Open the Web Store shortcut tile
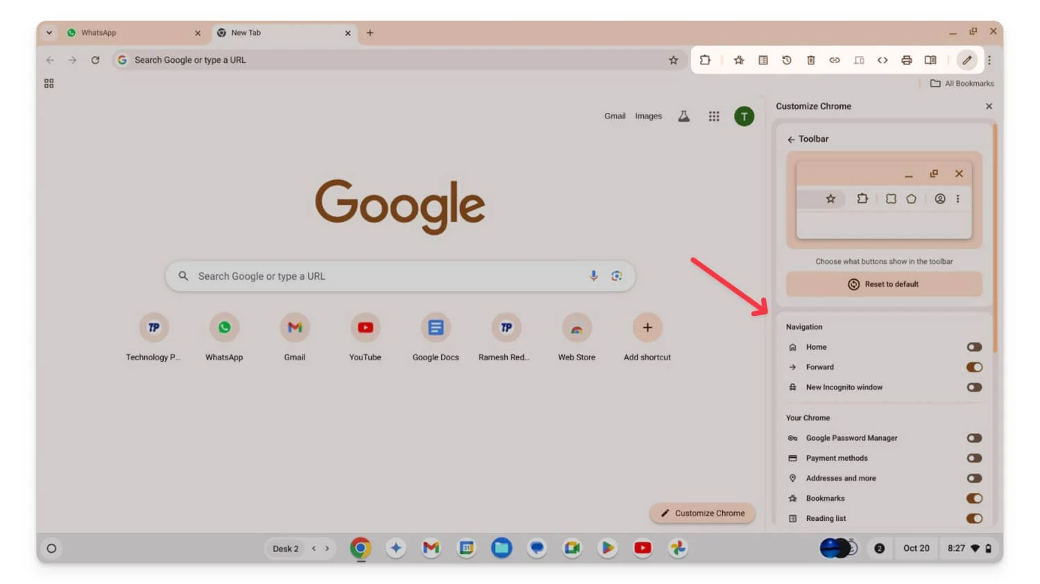This screenshot has width=1040, height=584. [577, 337]
